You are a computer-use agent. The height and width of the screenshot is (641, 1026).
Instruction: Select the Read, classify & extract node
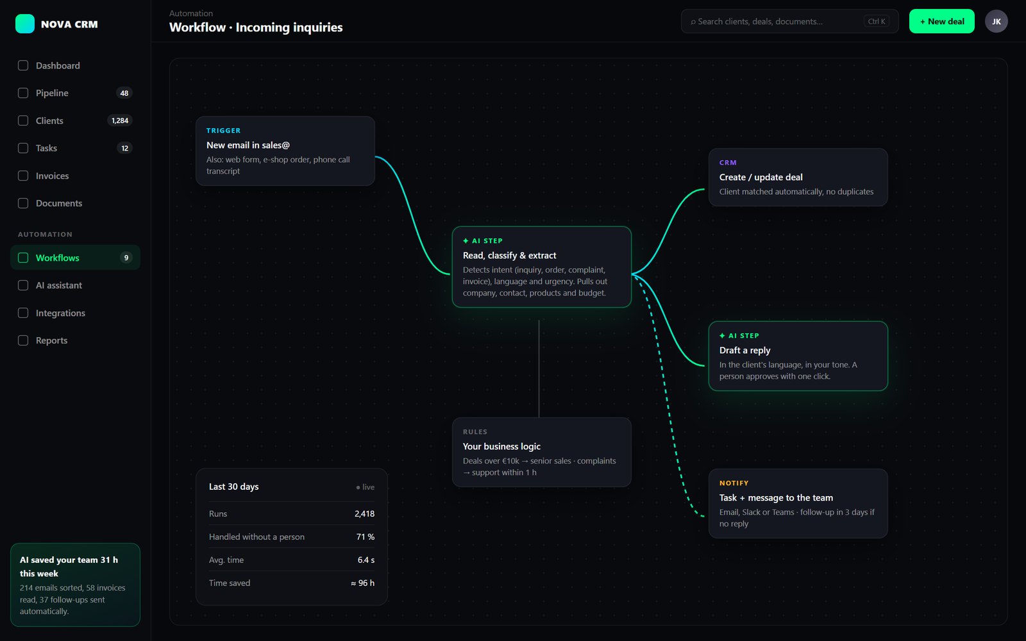[542, 267]
